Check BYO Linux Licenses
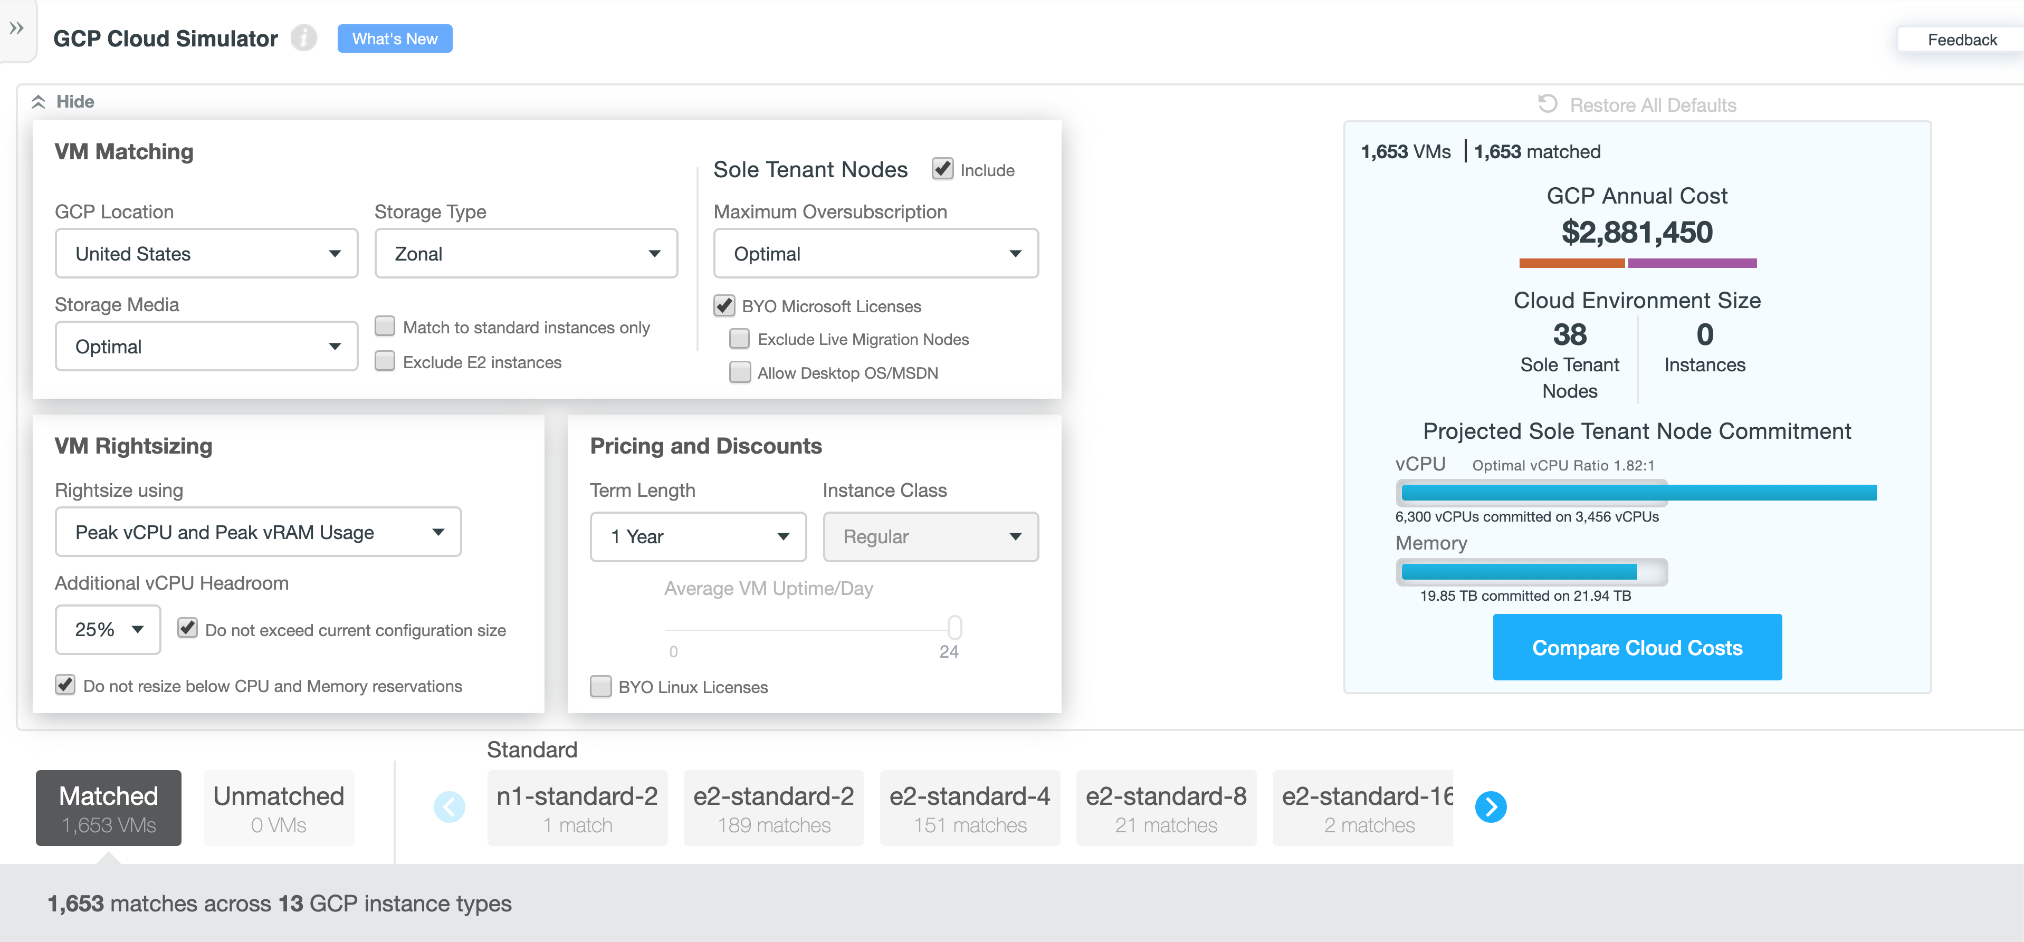The image size is (2024, 942). tap(601, 686)
